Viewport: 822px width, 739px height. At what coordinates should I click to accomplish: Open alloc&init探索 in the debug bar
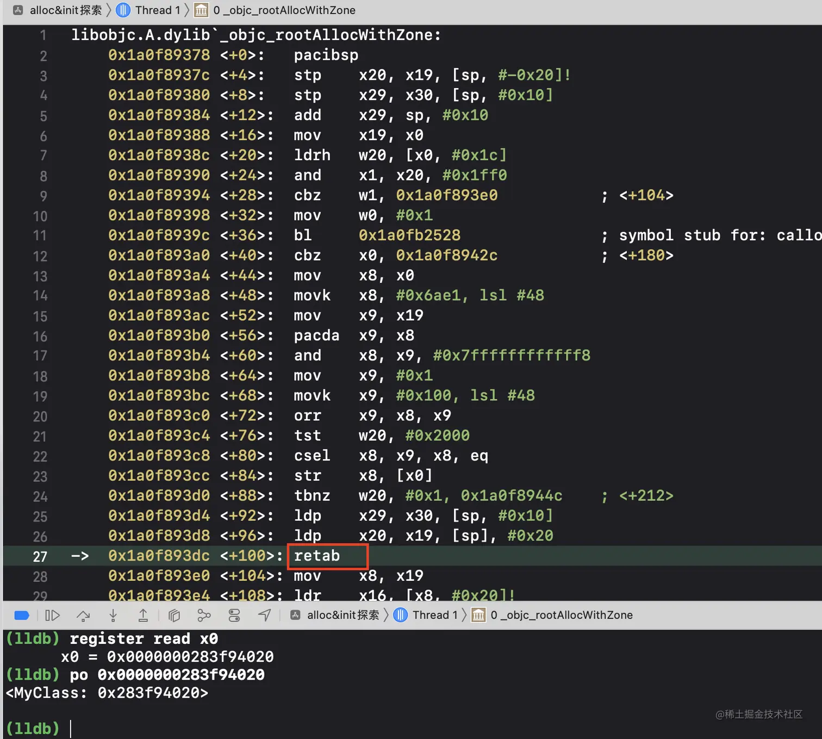pos(343,615)
